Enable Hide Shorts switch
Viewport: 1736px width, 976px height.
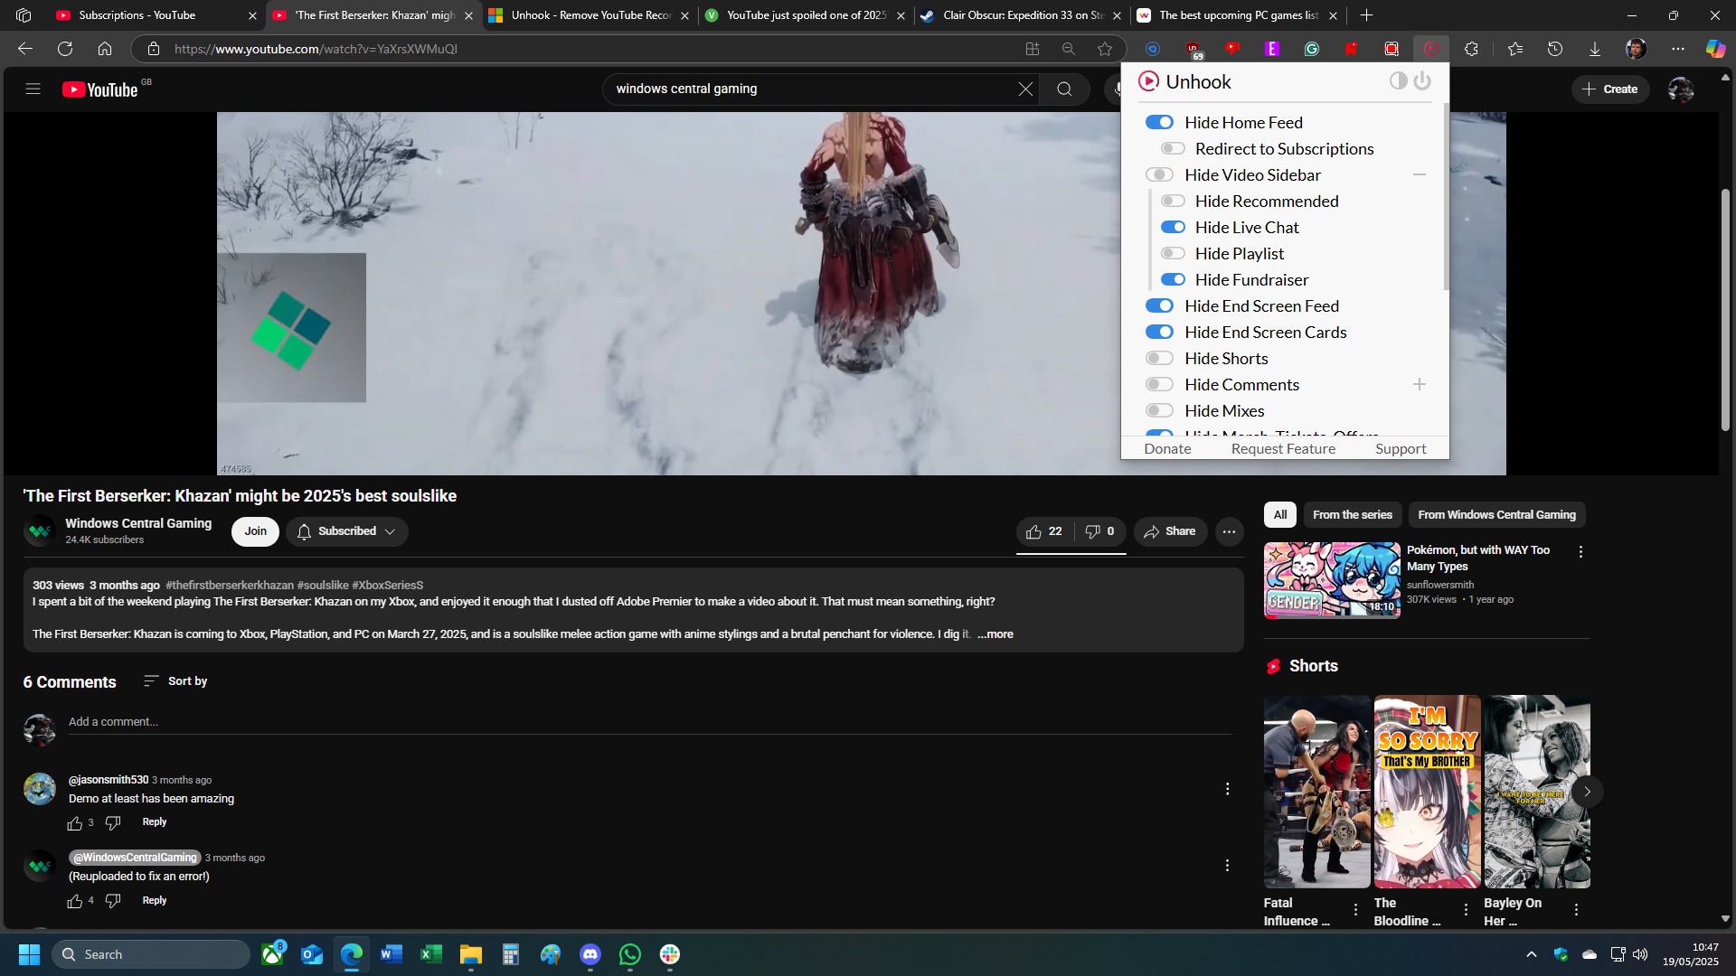(x=1159, y=358)
